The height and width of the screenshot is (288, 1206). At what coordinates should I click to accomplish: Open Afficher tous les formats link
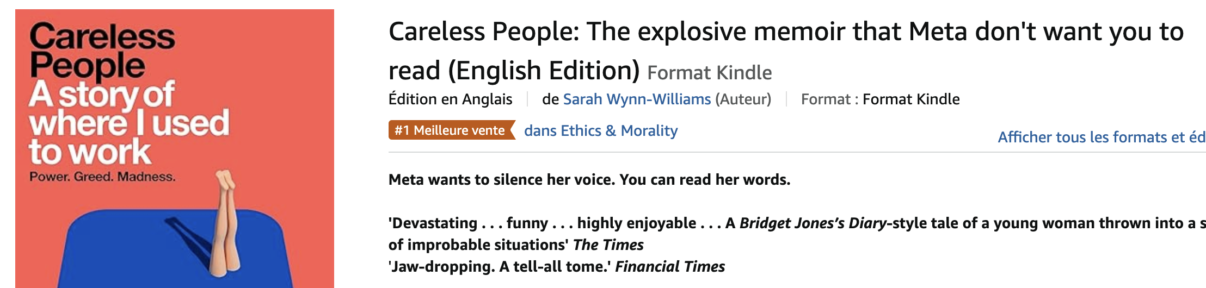[1101, 137]
